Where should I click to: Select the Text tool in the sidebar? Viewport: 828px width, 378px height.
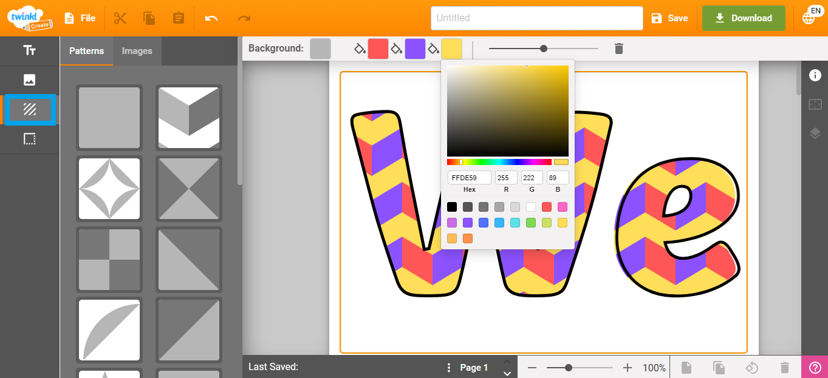[x=29, y=50]
